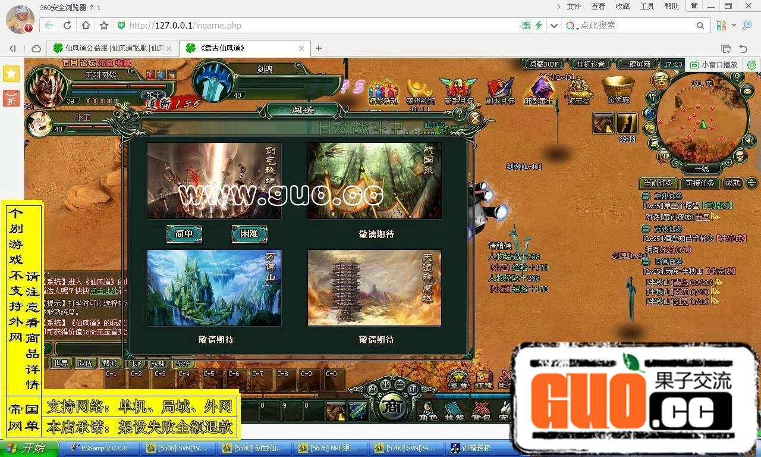The image size is (761, 457).
Task: Close the 闯关 stage dialog
Action: [474, 118]
